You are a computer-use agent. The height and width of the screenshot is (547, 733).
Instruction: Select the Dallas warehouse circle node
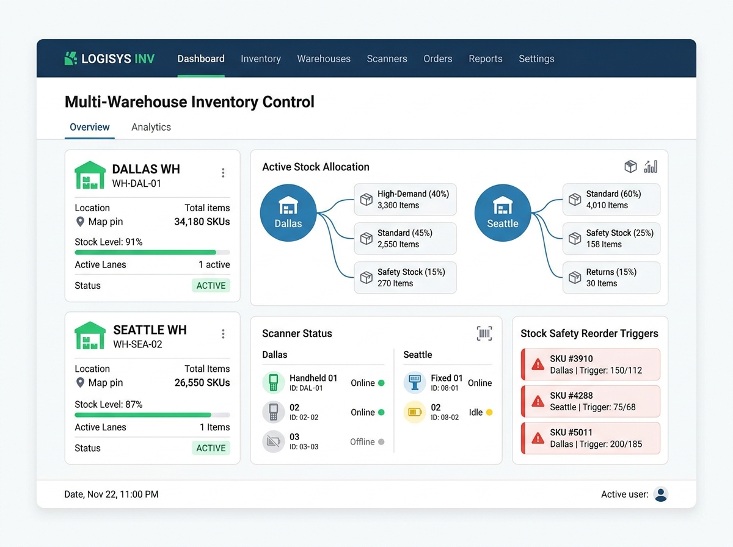tap(288, 212)
